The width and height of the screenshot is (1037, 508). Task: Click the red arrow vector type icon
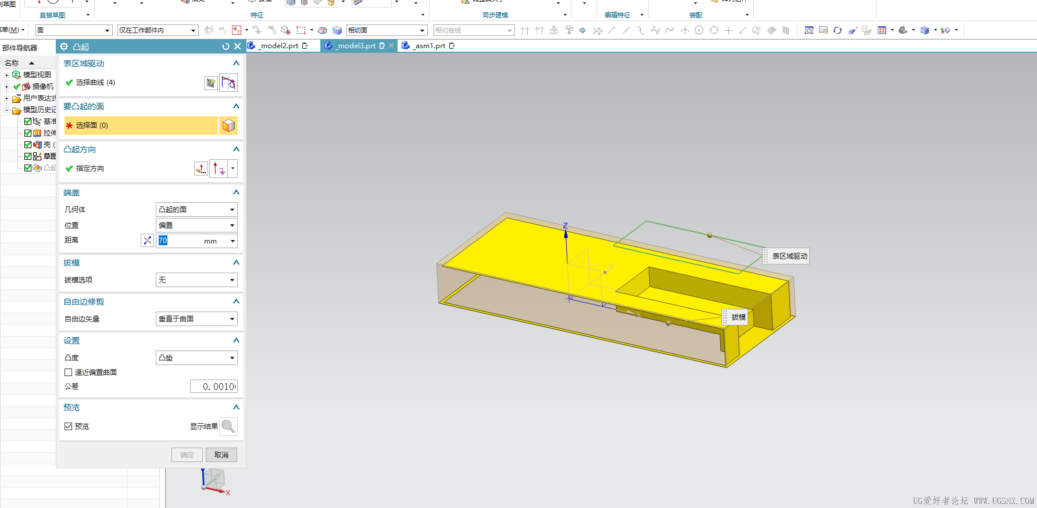click(x=219, y=169)
